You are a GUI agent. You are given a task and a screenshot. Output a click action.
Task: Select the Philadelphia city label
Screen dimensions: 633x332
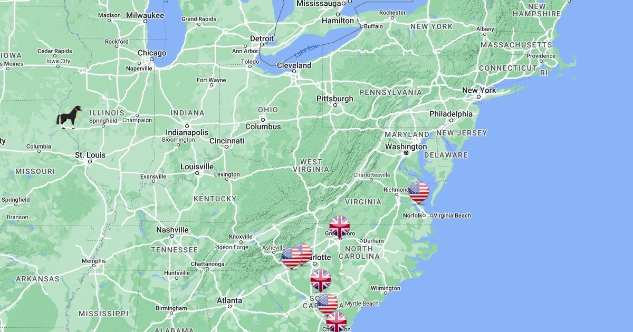click(451, 114)
